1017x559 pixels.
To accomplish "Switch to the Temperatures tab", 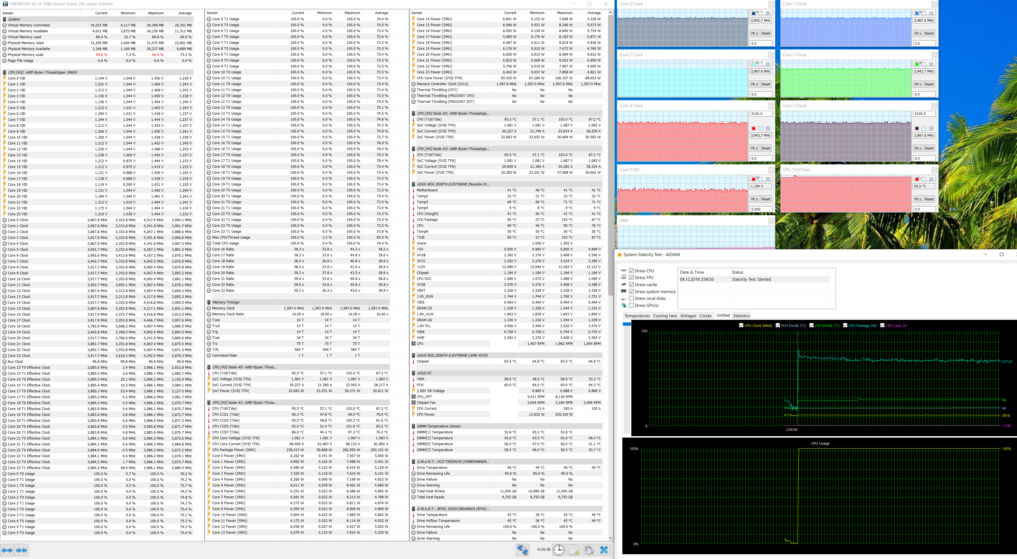I will (x=637, y=316).
